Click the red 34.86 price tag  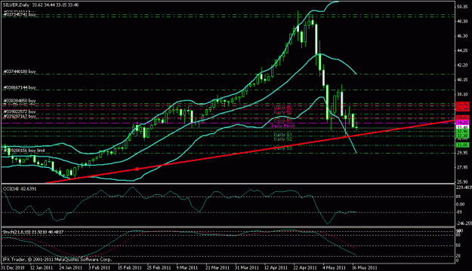(462, 117)
